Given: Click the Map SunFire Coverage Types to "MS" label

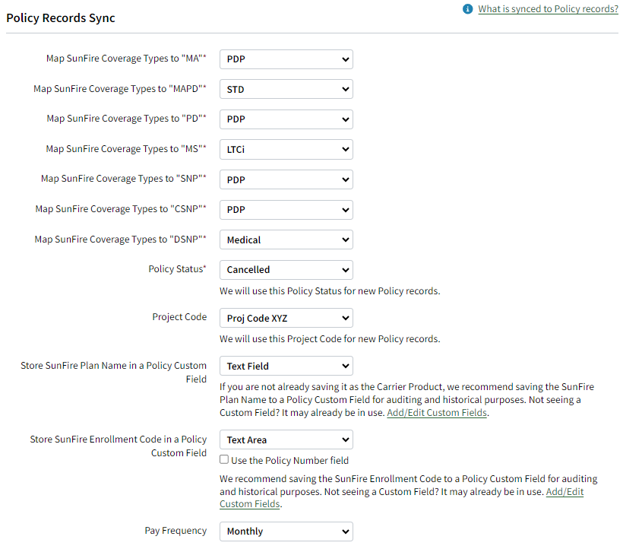Looking at the screenshot, I should pyautogui.click(x=126, y=149).
